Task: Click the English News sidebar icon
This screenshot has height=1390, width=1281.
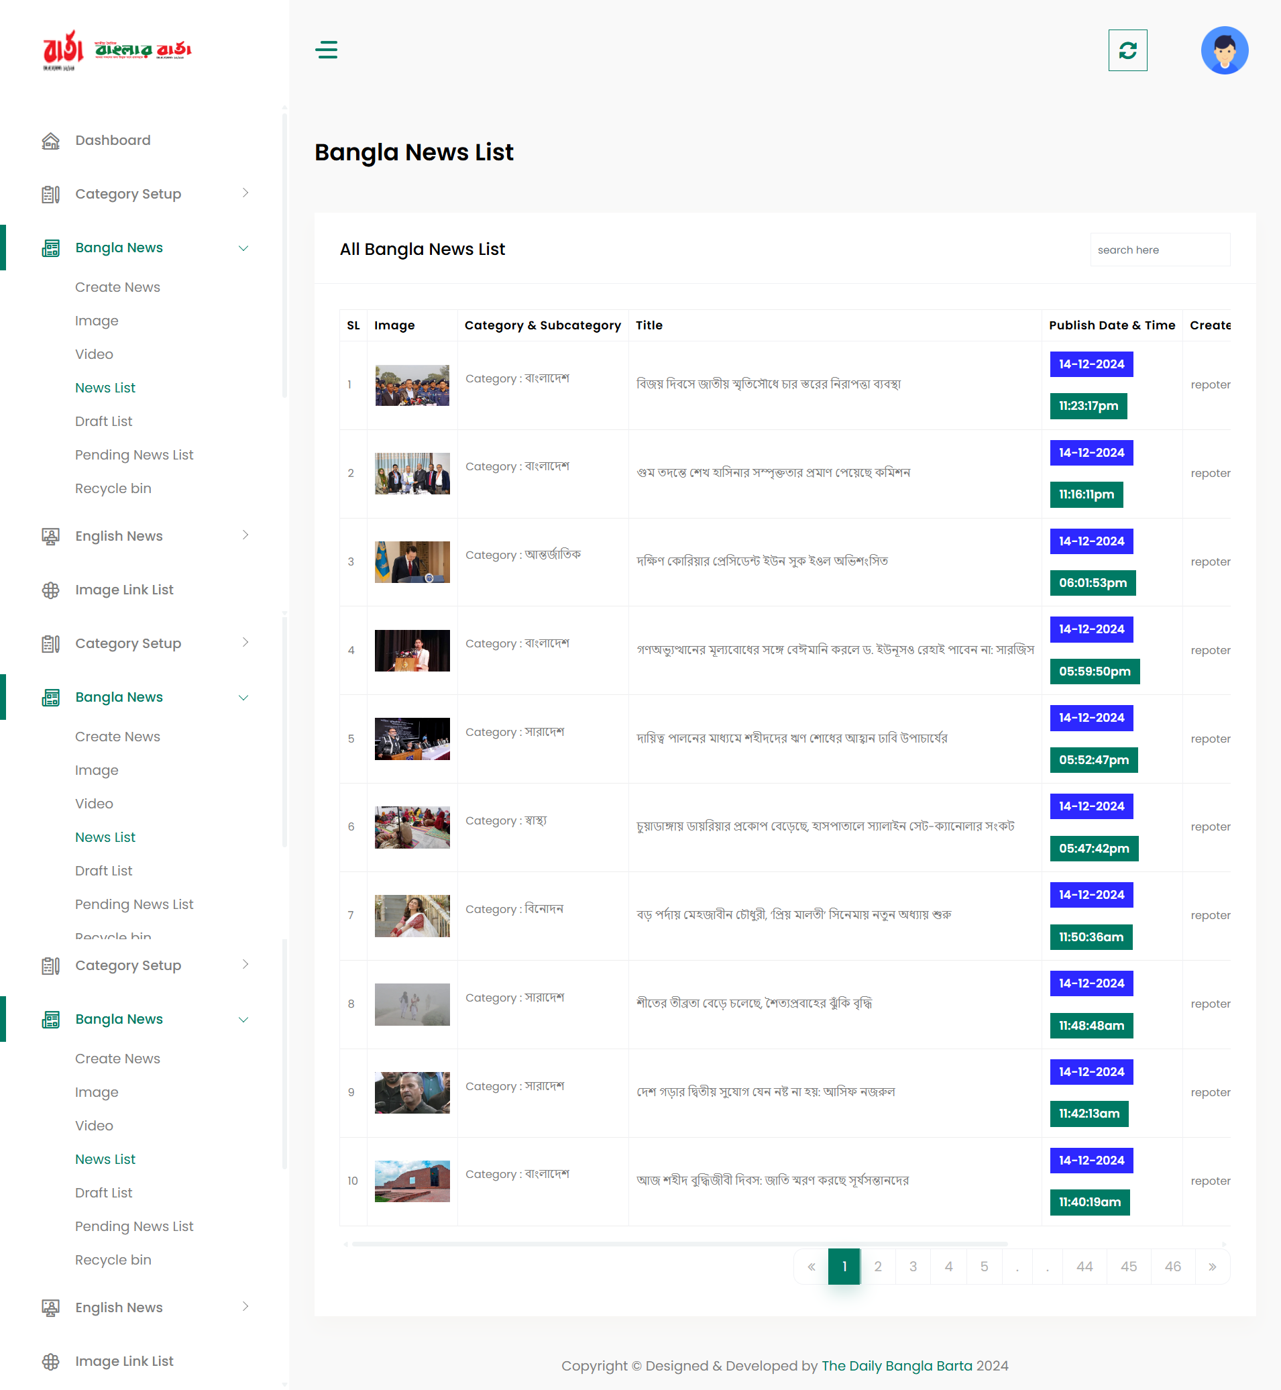Action: click(51, 535)
